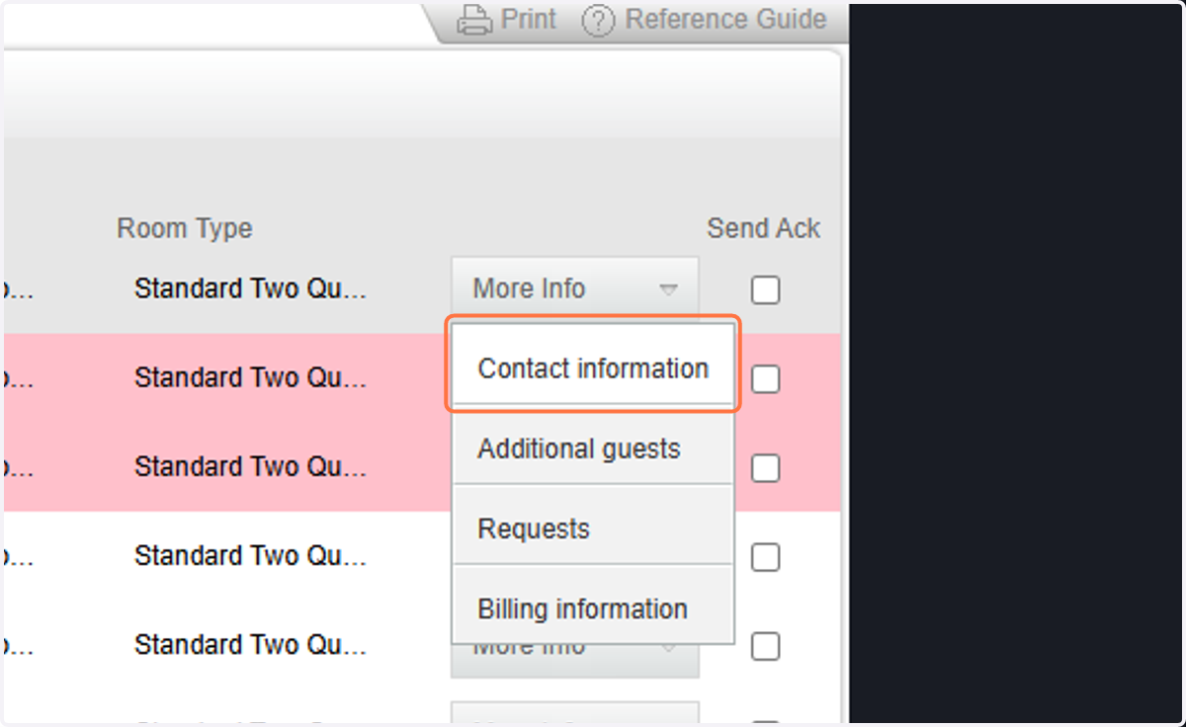Click the question mark help icon
This screenshot has width=1186, height=727.
click(x=598, y=20)
